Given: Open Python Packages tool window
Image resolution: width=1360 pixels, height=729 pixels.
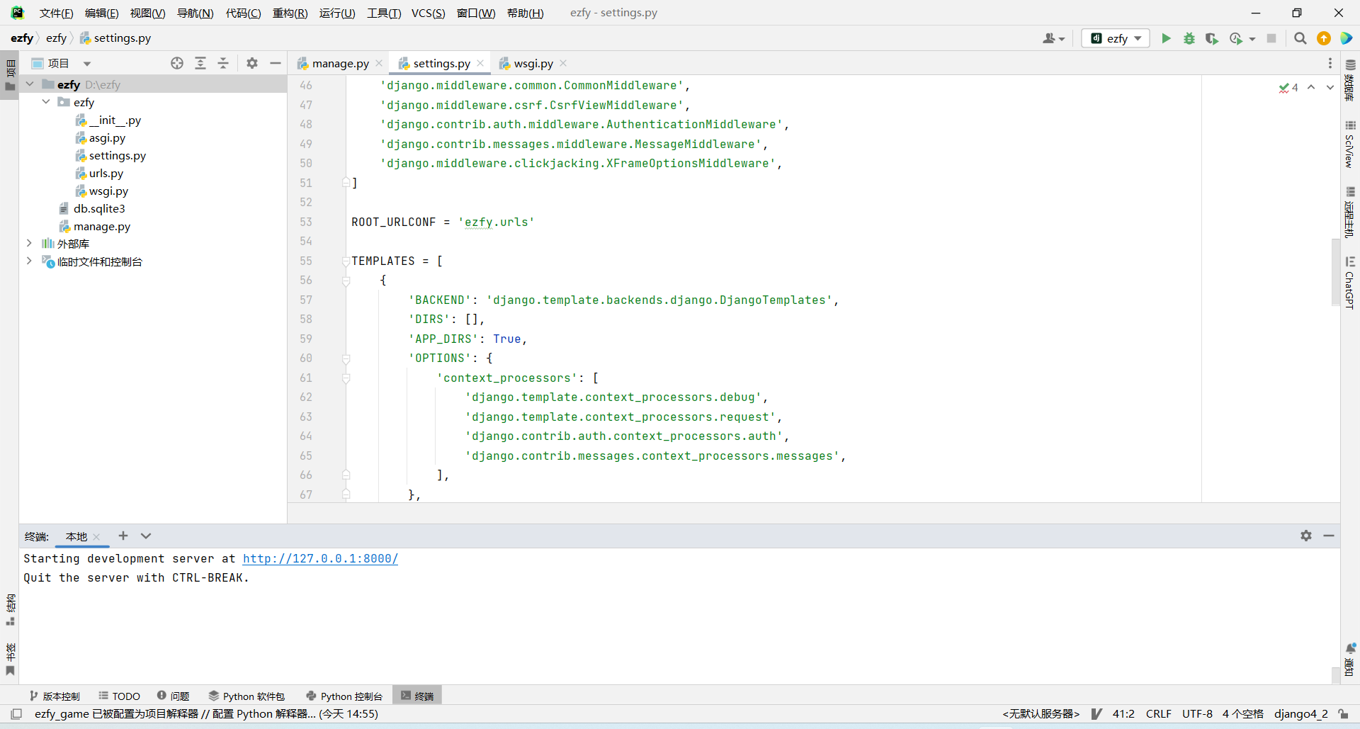Looking at the screenshot, I should pos(246,696).
